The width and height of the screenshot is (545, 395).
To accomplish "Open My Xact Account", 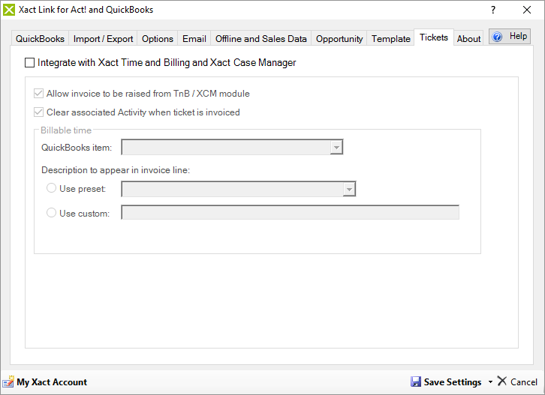I will [52, 382].
